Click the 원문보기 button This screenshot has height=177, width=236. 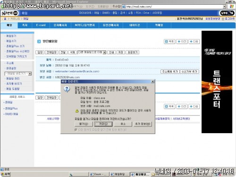tap(133, 52)
